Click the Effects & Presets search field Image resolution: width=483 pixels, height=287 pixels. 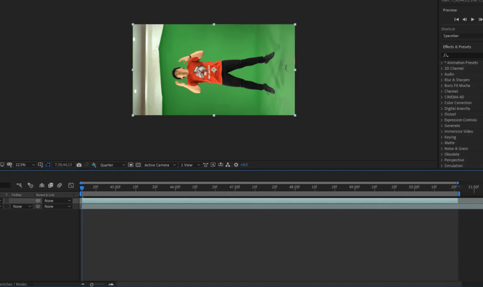pos(461,55)
